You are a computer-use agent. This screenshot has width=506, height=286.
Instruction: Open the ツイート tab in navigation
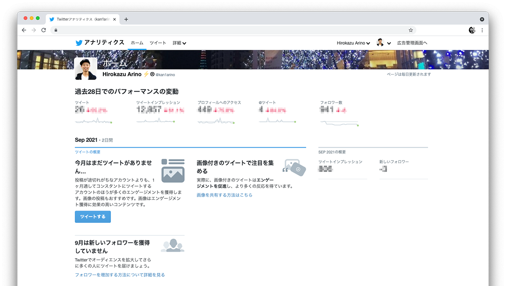[158, 43]
